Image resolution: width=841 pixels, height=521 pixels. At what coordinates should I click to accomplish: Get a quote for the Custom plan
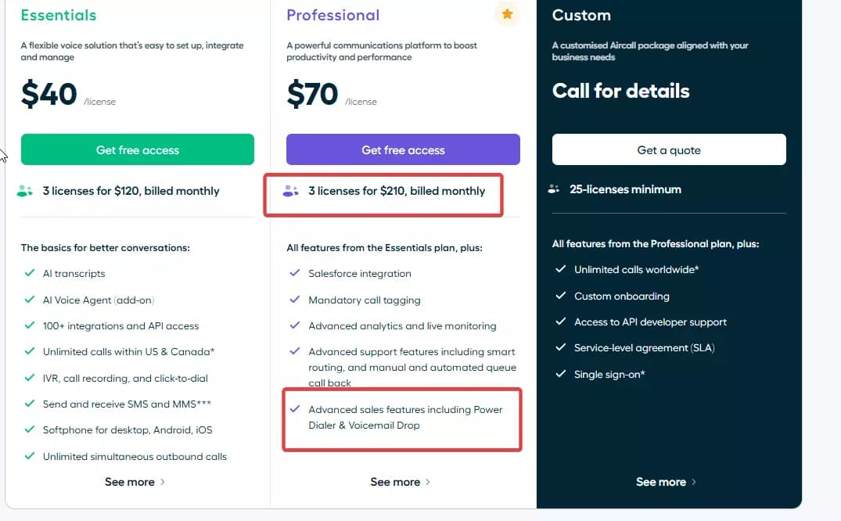pos(669,149)
